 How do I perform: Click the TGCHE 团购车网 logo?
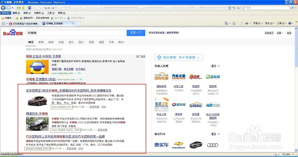coord(161,77)
